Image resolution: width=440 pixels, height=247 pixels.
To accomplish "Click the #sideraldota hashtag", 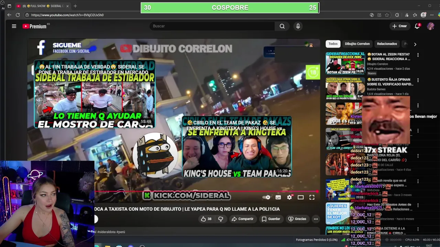I will tap(106, 232).
